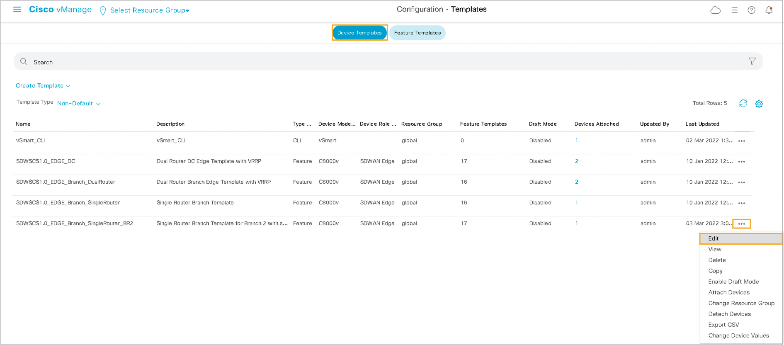Click the location pin icon
784x345 pixels.
103,11
